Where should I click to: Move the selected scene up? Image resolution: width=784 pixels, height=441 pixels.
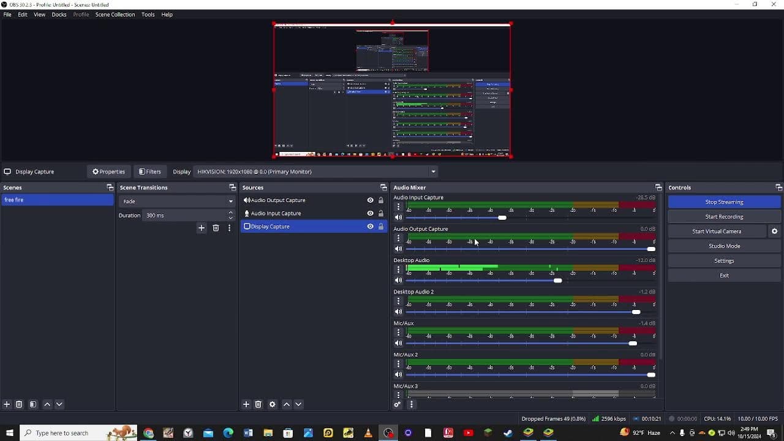coord(47,404)
